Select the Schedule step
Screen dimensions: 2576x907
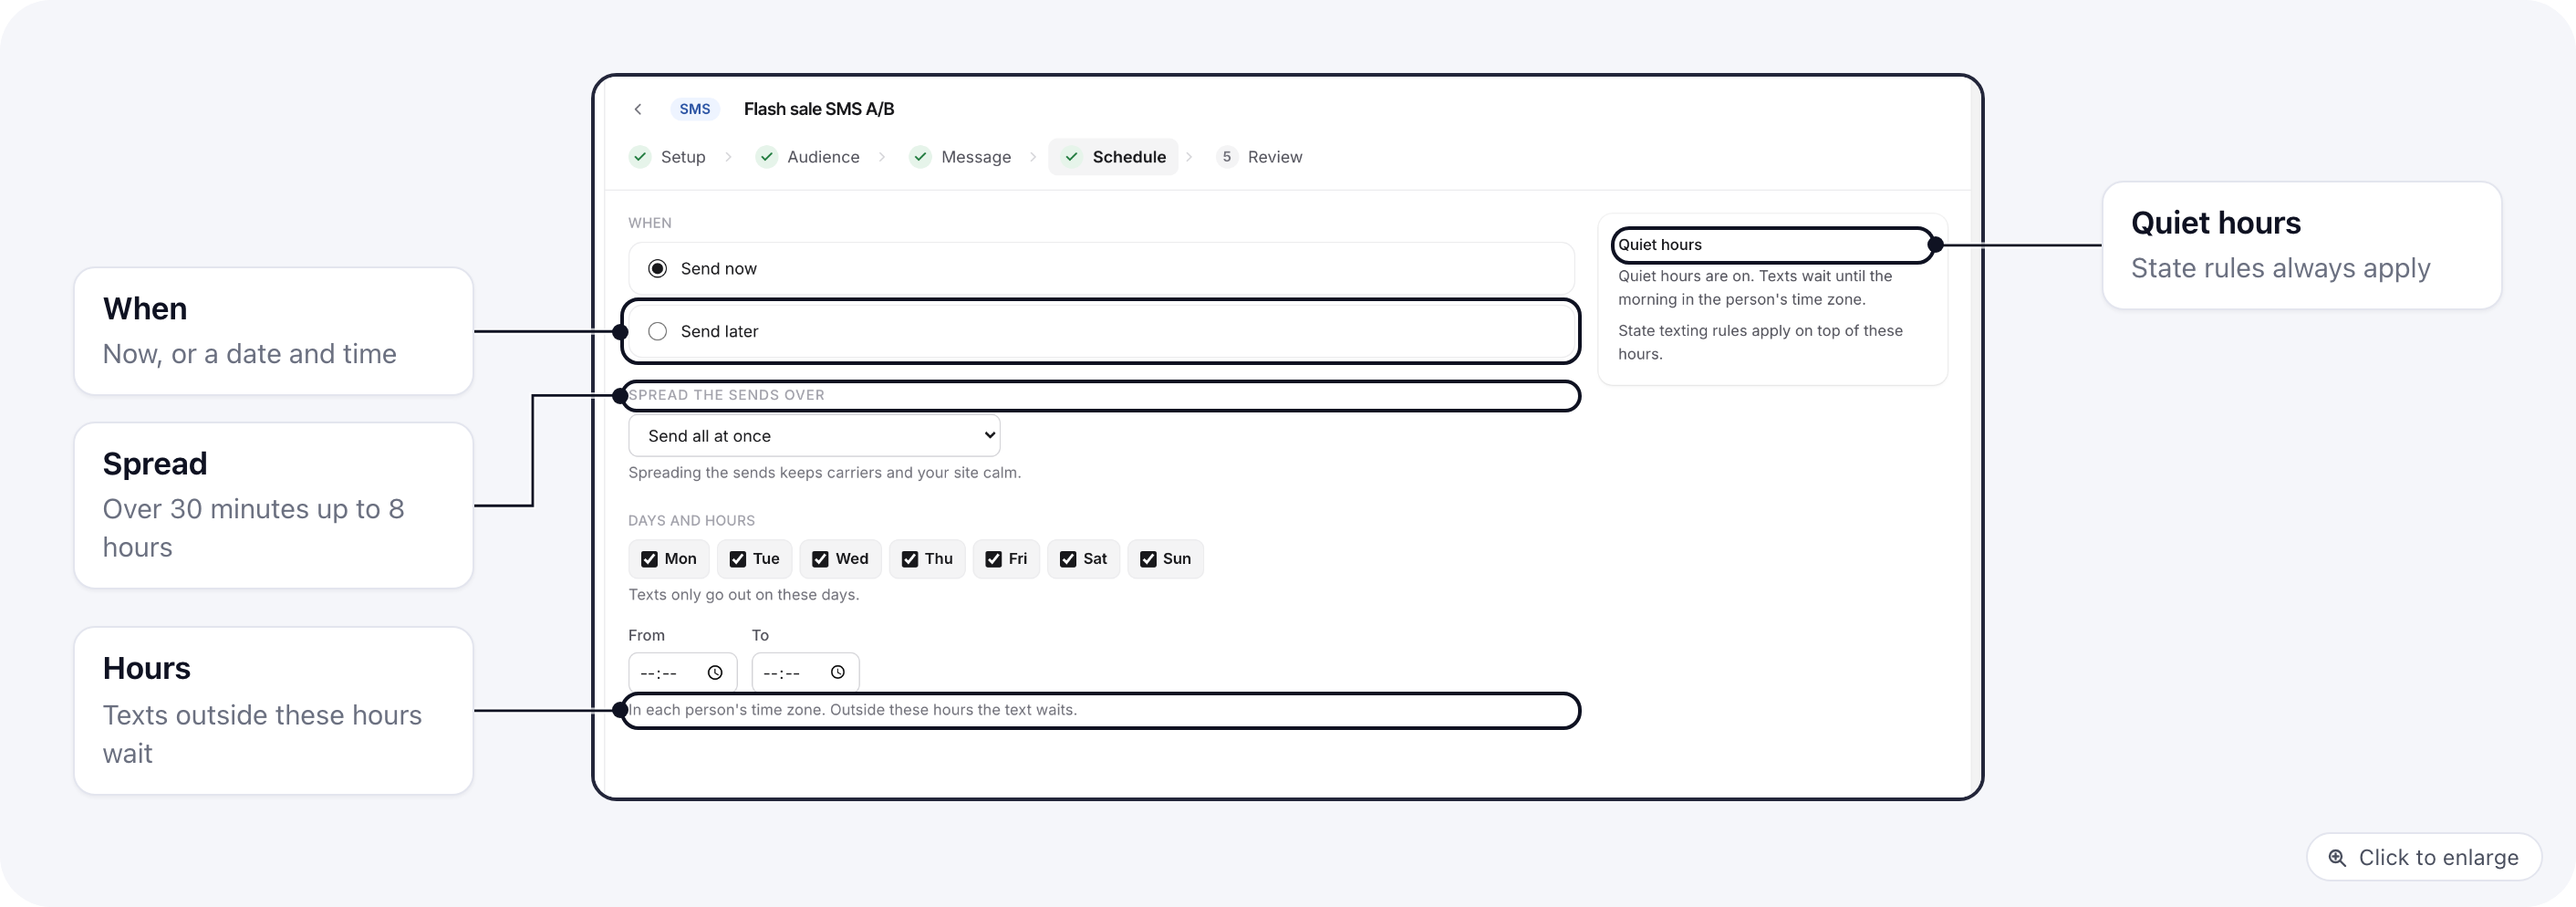(x=1114, y=157)
